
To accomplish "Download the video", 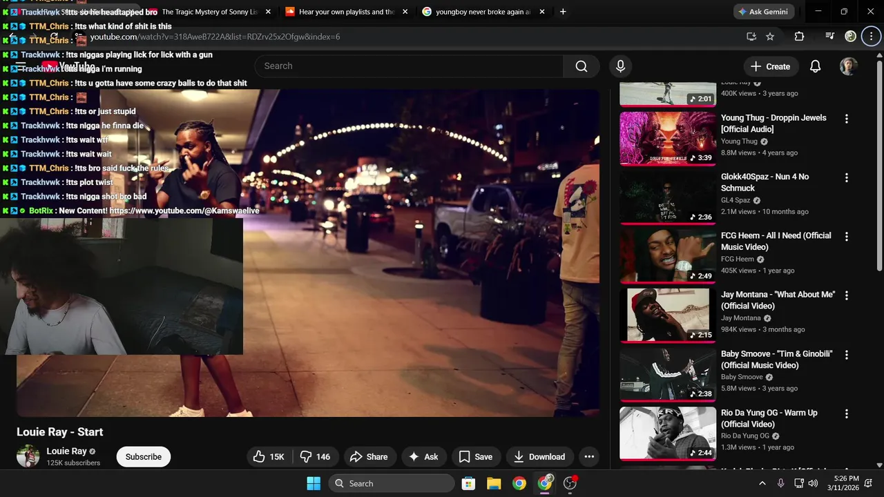I will tap(539, 457).
